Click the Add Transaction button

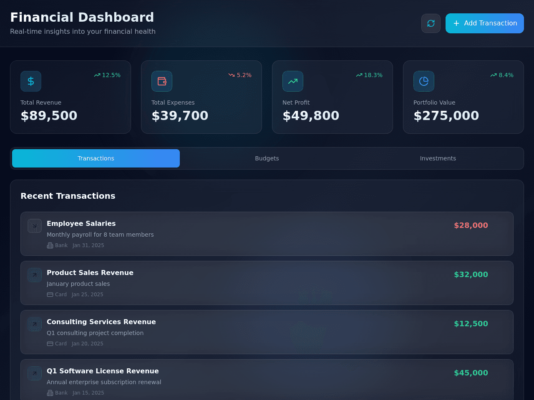pos(485,23)
